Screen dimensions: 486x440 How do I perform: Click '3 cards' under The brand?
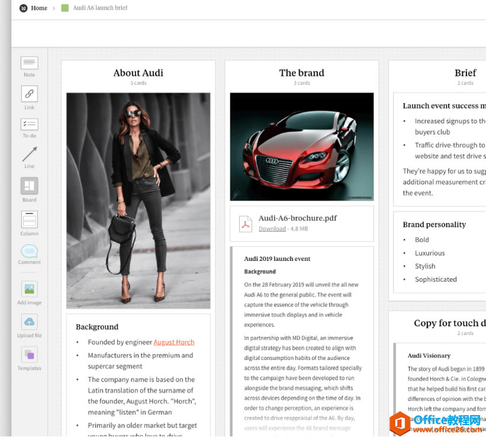coord(301,83)
